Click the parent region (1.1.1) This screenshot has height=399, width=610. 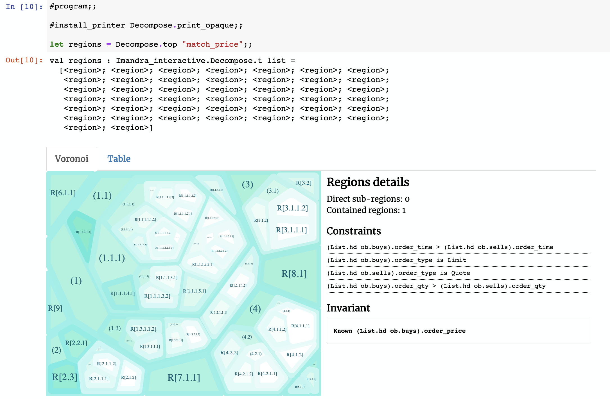[x=112, y=258]
